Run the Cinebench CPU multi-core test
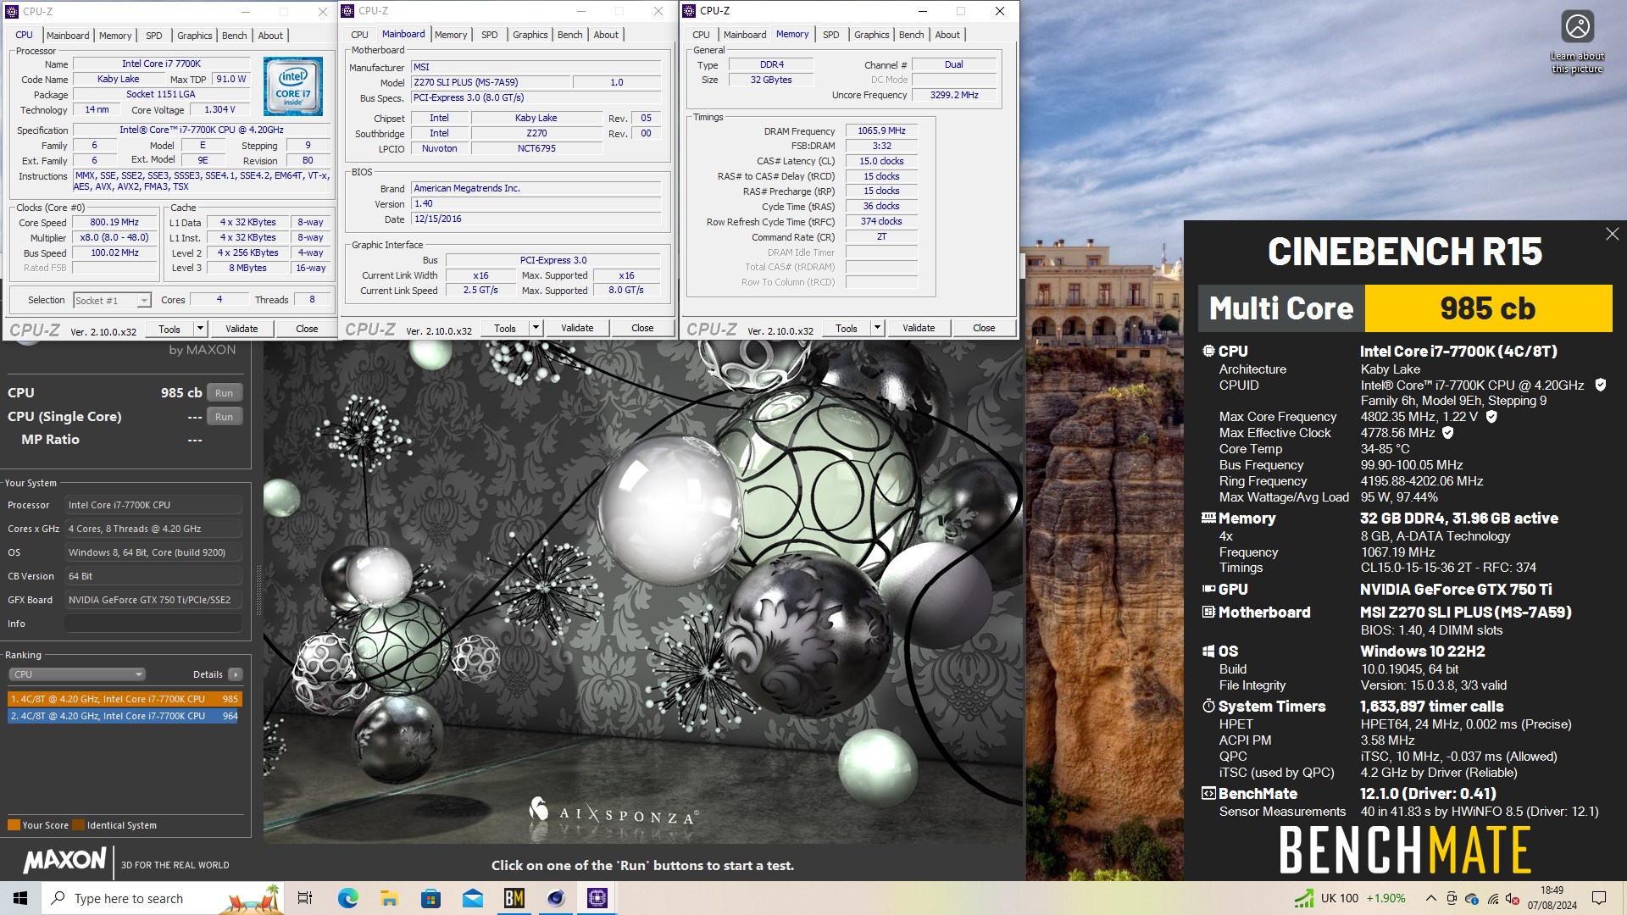The height and width of the screenshot is (915, 1627). (224, 393)
